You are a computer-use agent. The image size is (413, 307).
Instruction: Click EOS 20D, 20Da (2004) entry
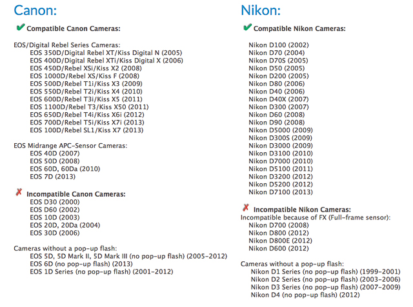[65, 225]
